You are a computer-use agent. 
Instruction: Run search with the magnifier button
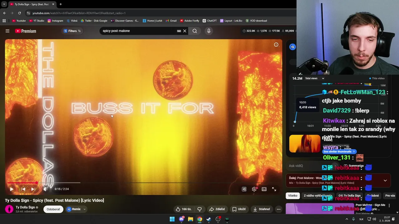point(195,31)
